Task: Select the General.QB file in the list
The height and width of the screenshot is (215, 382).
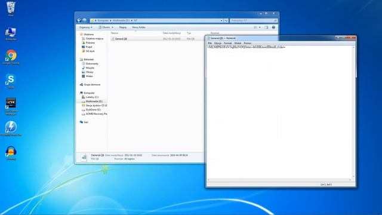Action: point(121,39)
